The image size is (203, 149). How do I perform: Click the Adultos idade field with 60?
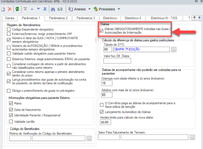[x=107, y=95]
